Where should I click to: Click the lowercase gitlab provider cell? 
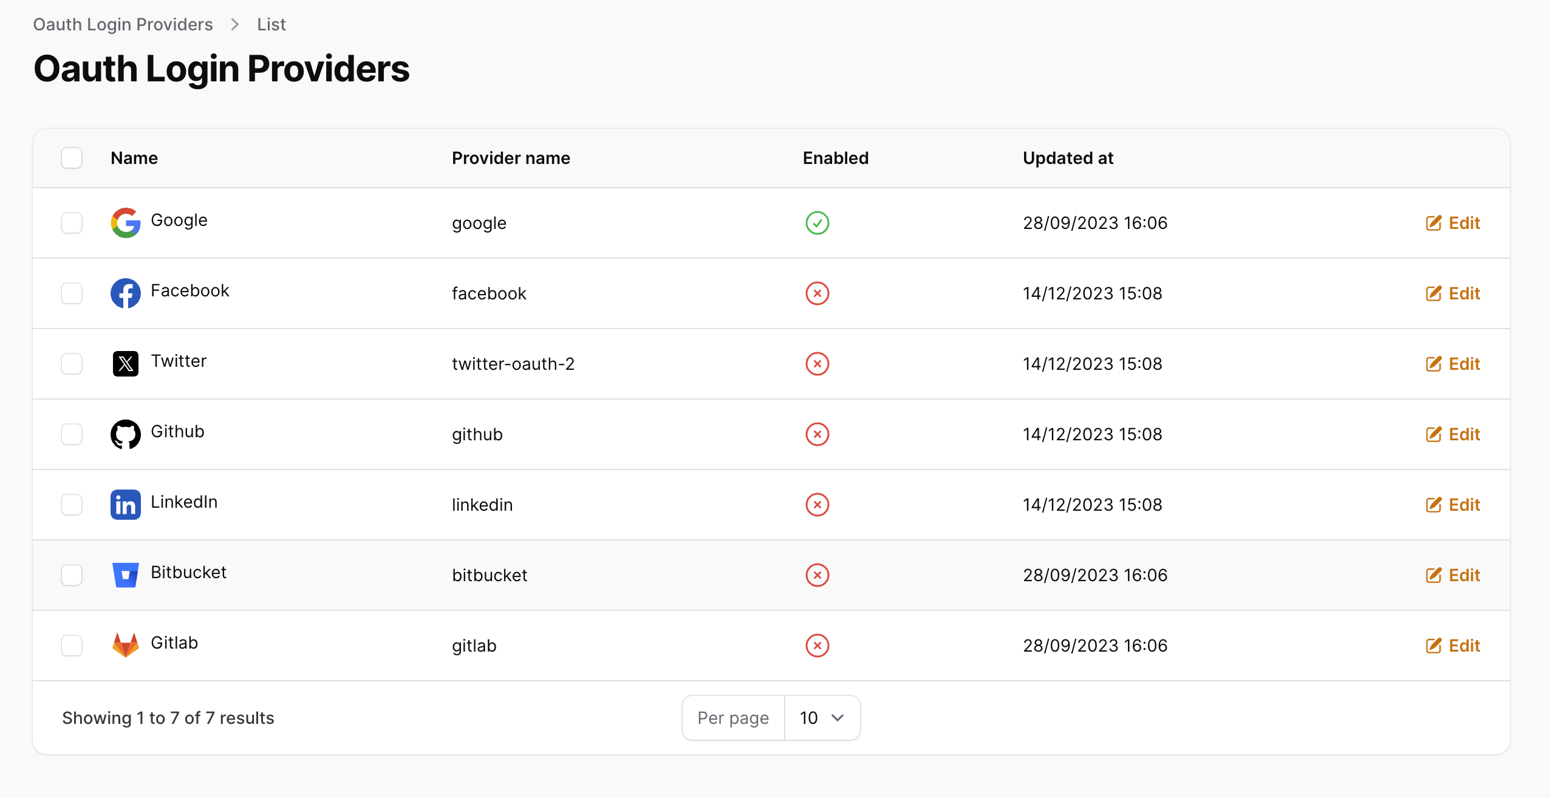point(474,646)
